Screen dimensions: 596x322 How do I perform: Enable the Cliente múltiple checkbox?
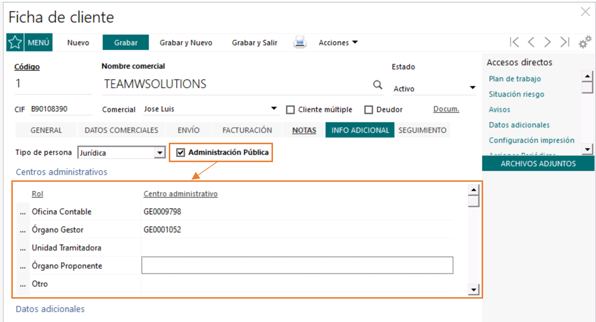click(291, 110)
